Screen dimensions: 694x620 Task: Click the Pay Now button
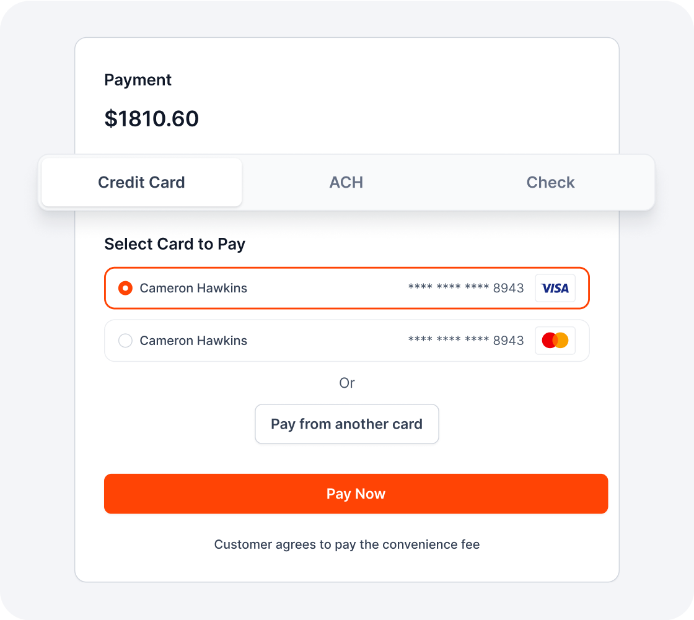(x=356, y=494)
